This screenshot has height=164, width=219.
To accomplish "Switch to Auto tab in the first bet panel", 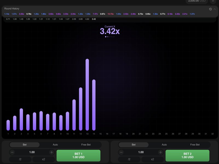I will pos(55,145).
